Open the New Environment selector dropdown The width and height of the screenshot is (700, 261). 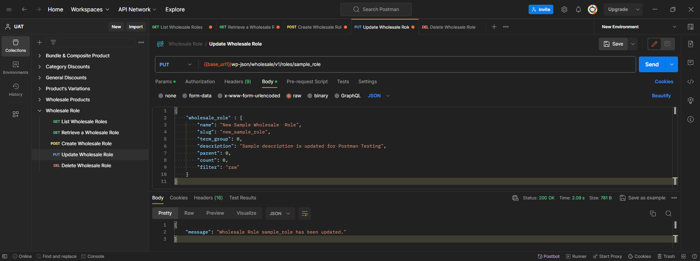(x=639, y=27)
